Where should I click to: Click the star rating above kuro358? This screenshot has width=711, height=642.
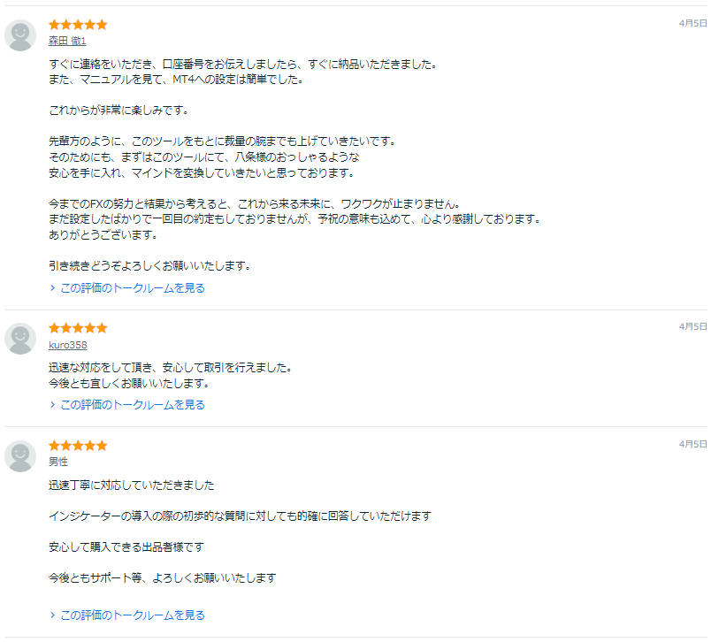[78, 328]
